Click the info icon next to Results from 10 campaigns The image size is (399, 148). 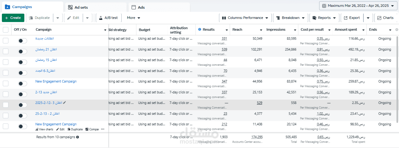click(x=77, y=137)
